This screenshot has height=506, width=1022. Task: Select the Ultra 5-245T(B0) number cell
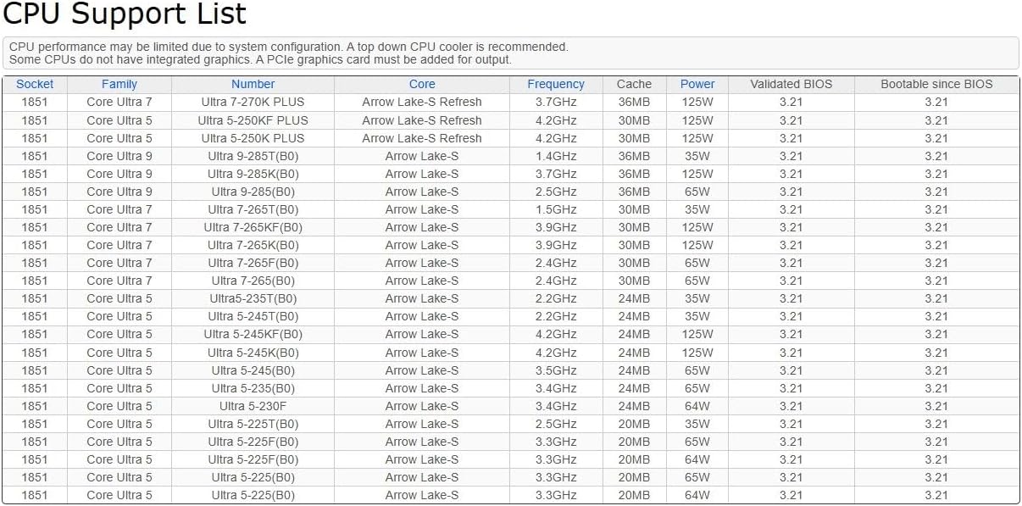tap(253, 316)
